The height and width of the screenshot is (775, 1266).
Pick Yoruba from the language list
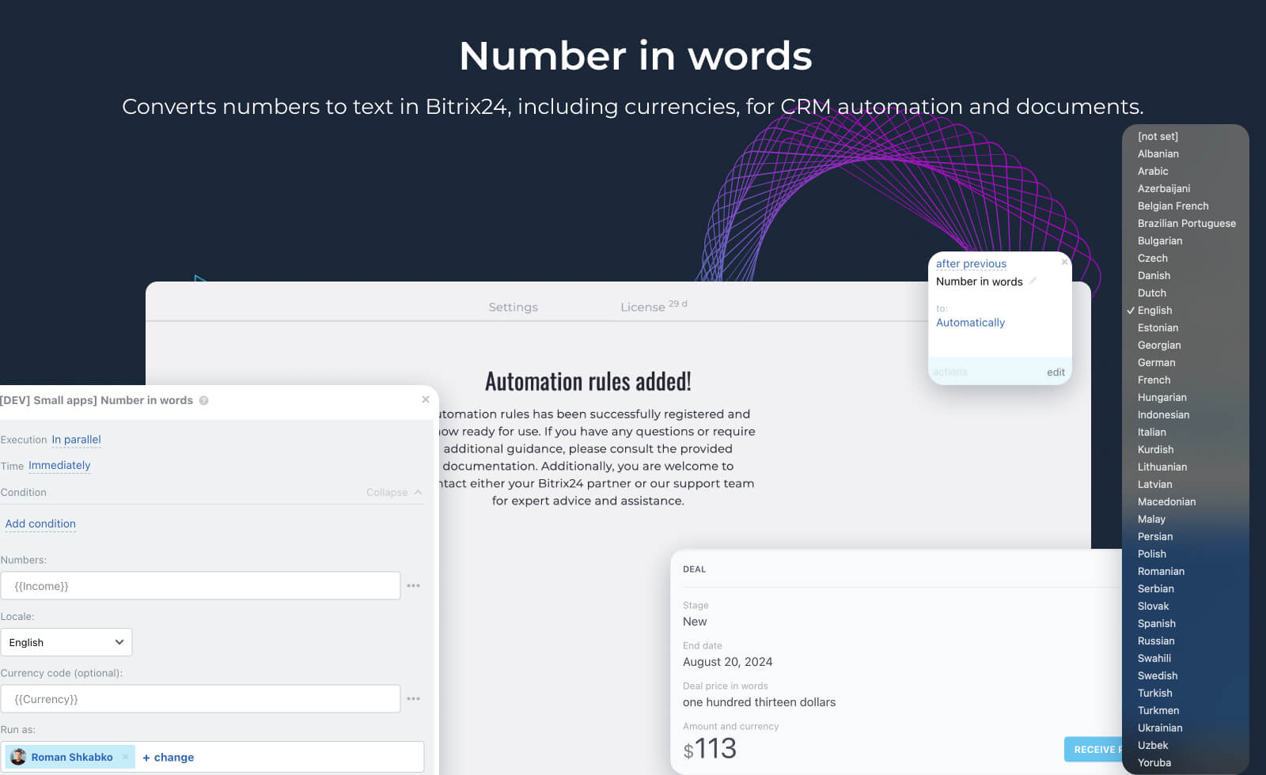1154,763
